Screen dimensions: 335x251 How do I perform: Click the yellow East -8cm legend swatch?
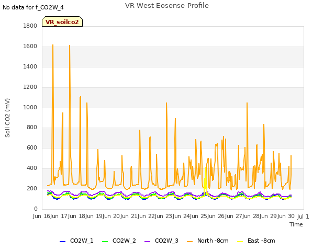click(x=240, y=242)
